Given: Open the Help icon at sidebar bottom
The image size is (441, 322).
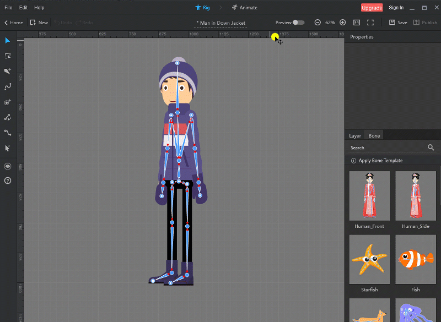Looking at the screenshot, I should (8, 181).
